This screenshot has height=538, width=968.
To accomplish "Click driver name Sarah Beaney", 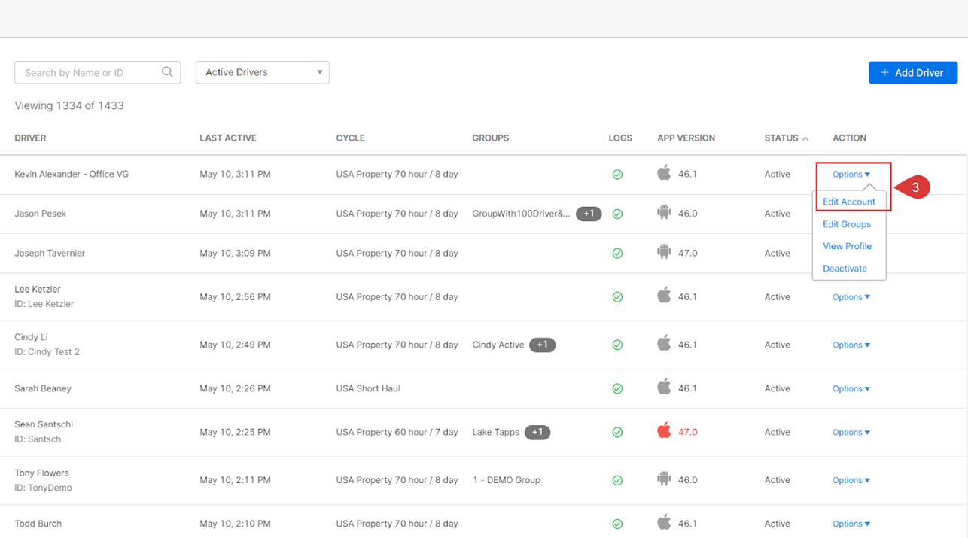I will click(43, 389).
